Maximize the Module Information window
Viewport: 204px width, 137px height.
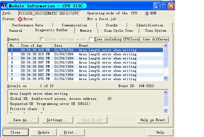[x=164, y=6]
